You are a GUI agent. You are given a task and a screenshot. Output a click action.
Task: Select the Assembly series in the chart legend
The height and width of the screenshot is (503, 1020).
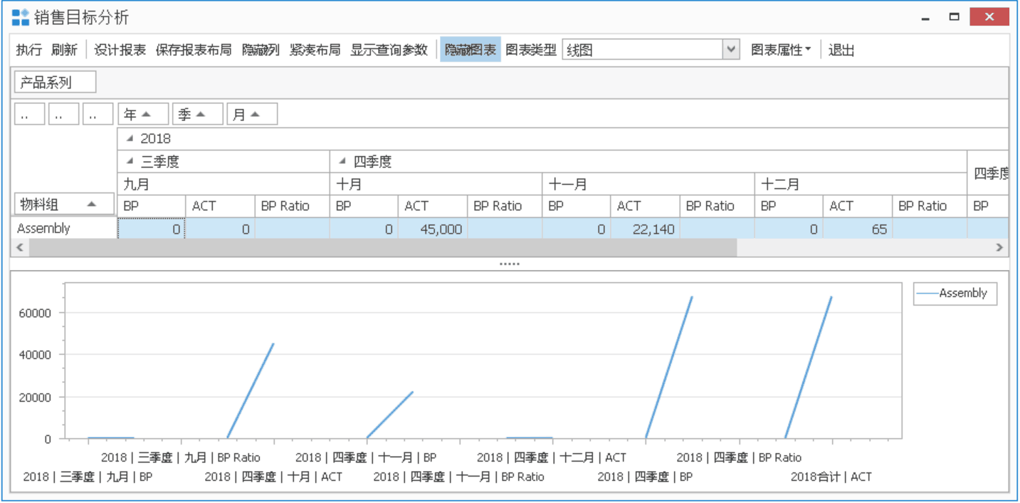coord(954,293)
